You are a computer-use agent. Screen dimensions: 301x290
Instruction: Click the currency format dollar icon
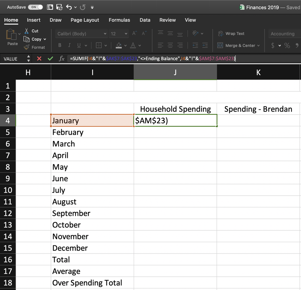[273, 46]
